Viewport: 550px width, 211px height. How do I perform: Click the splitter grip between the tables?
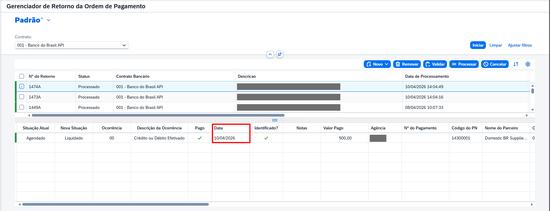(x=275, y=120)
